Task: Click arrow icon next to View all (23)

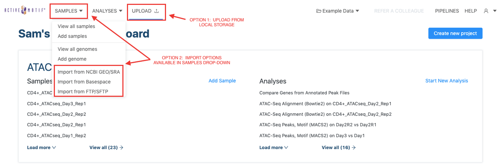Action: (121, 147)
